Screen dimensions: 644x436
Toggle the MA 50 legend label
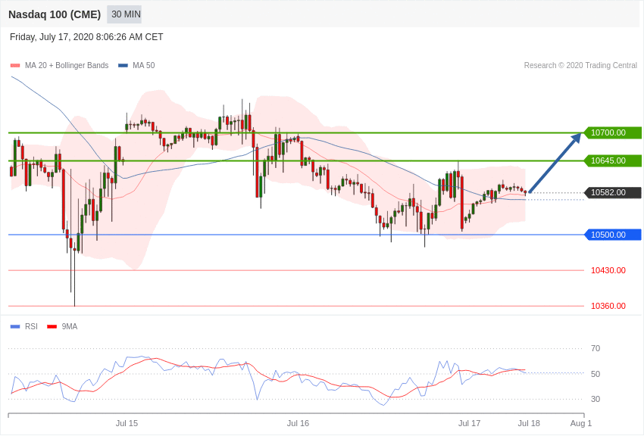pyautogui.click(x=144, y=66)
